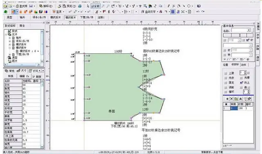Switch to the 领条1条/件 tab
262x154 pixels.
[x=39, y=17]
